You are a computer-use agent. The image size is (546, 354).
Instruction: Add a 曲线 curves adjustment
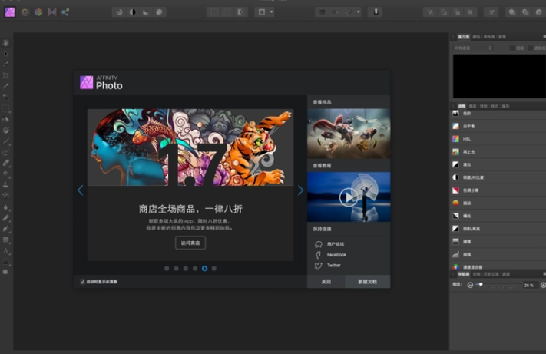pos(498,254)
